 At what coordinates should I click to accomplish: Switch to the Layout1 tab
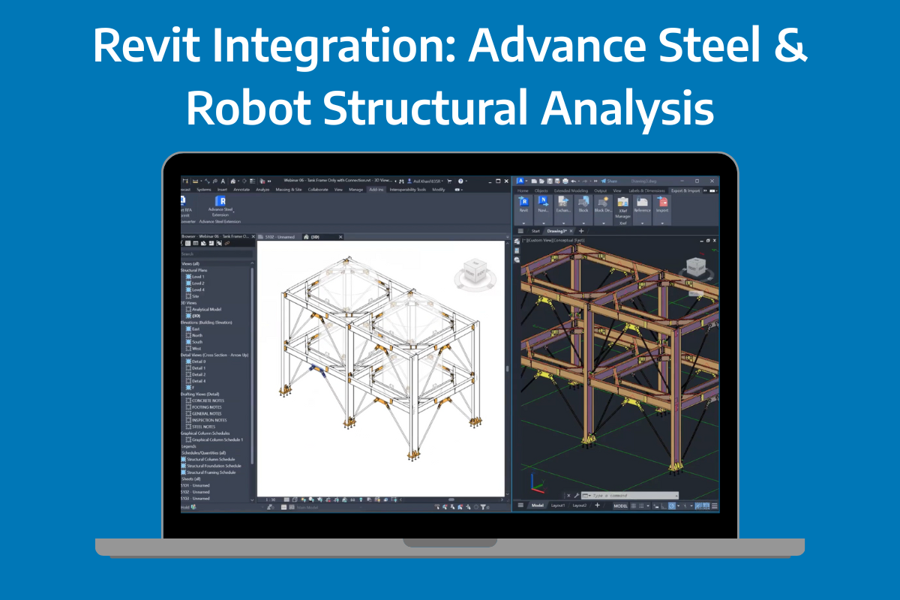(x=558, y=506)
